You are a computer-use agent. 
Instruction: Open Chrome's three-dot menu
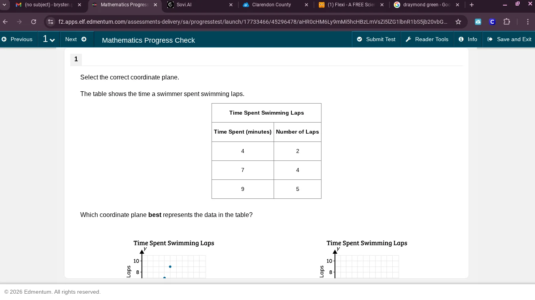click(x=528, y=22)
